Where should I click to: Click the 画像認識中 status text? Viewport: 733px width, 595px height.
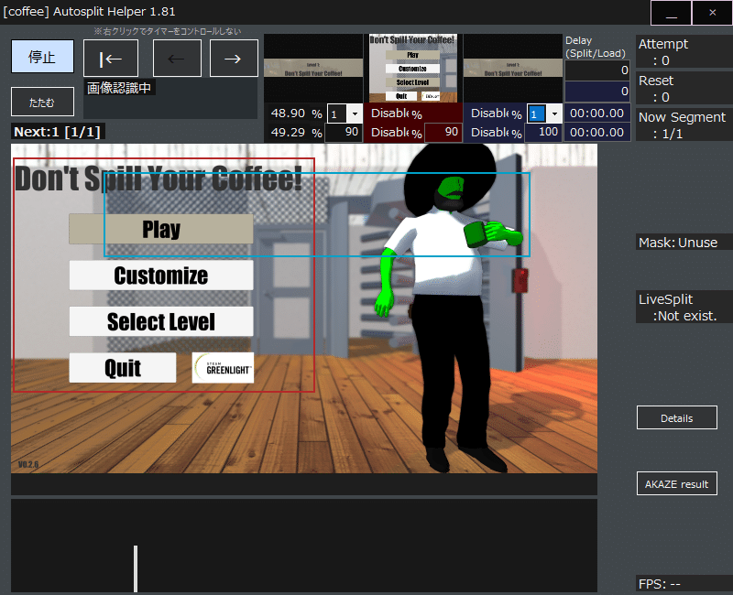[119, 88]
